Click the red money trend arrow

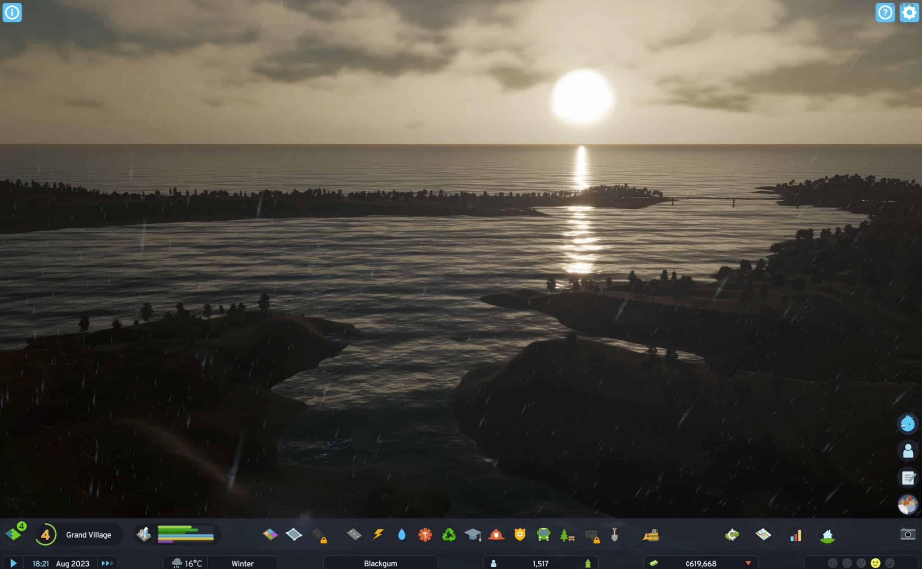click(748, 563)
